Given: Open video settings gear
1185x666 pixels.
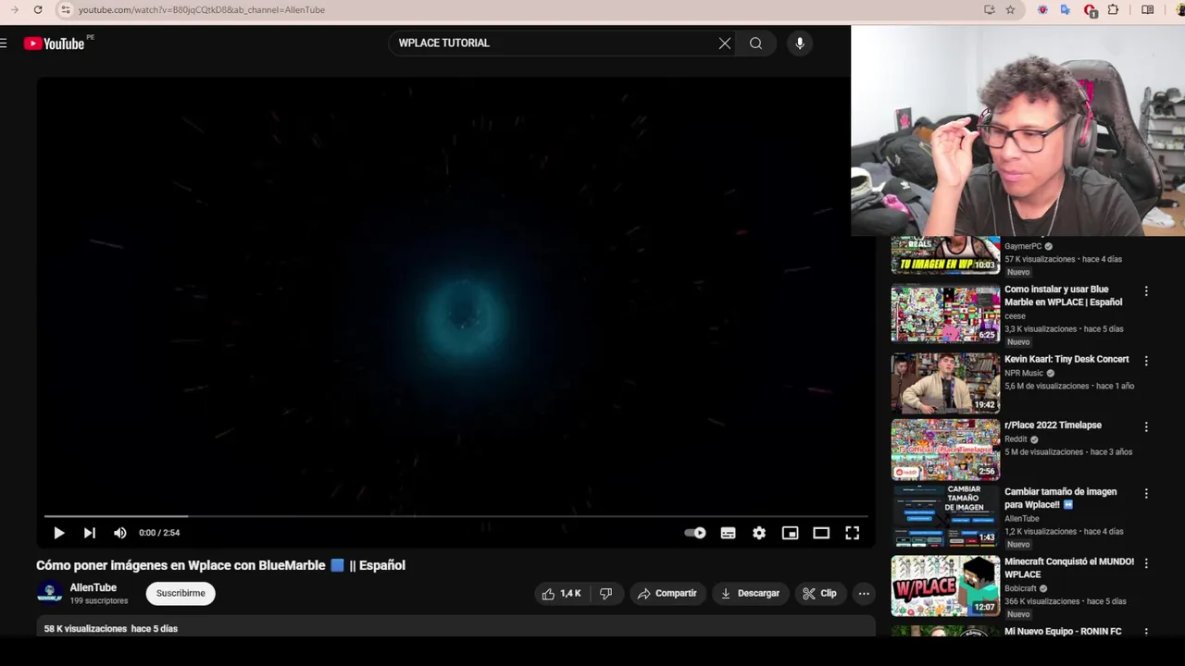Looking at the screenshot, I should pos(759,533).
